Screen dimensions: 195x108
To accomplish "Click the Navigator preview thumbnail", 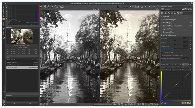I will coord(22,36).
